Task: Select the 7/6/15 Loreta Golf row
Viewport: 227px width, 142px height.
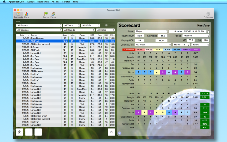Action: click(65, 53)
